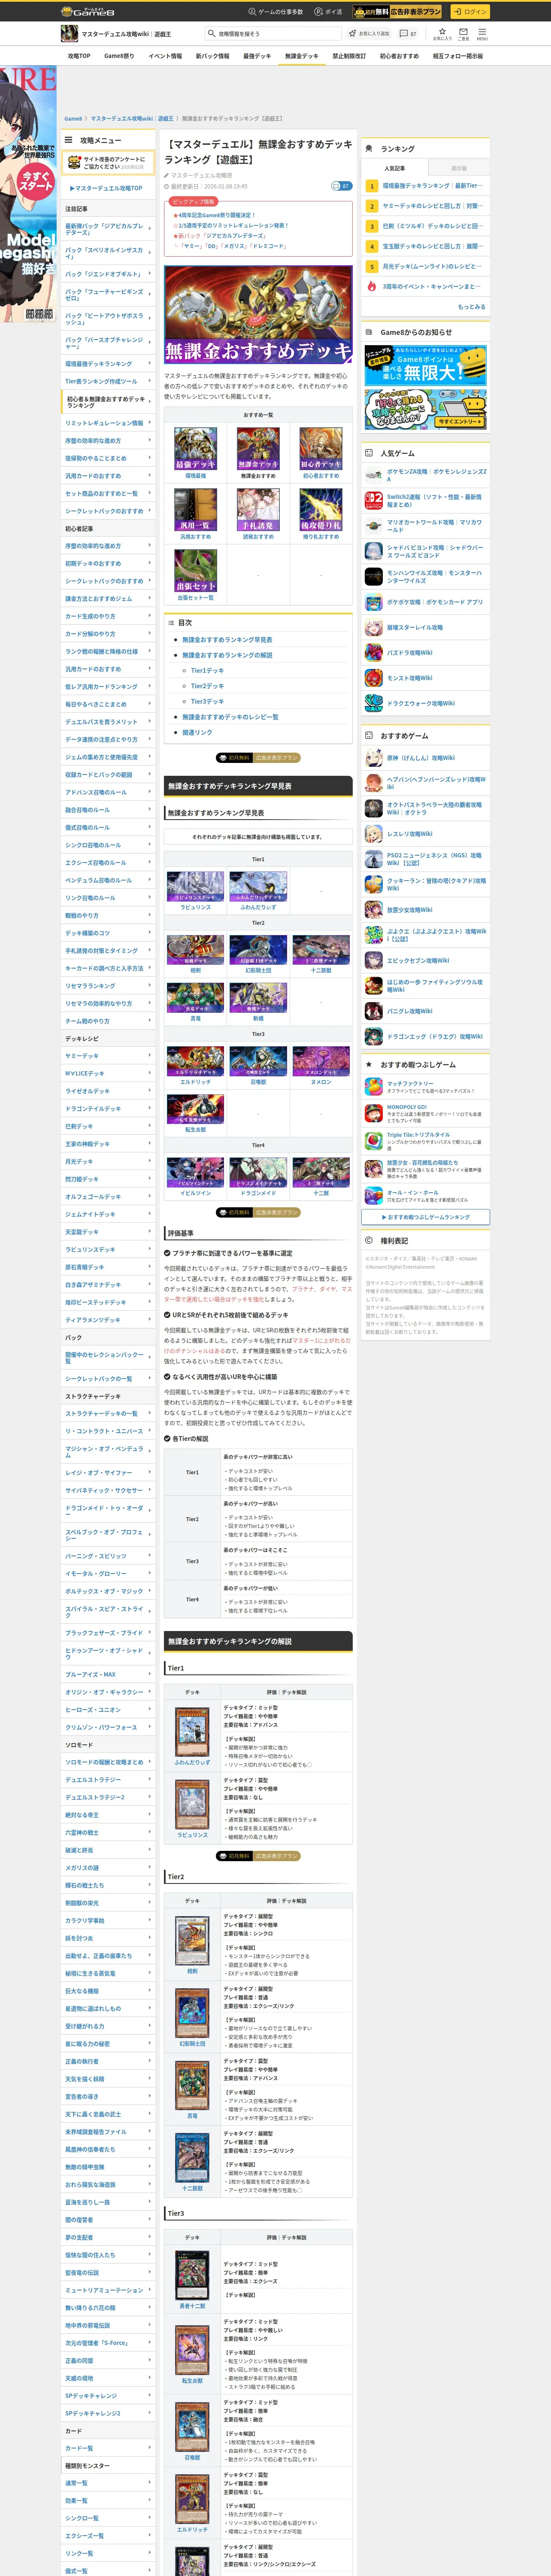This screenshot has width=551, height=2576.
Task: Open the 初心者デッキ thumbnail
Action: point(321,449)
